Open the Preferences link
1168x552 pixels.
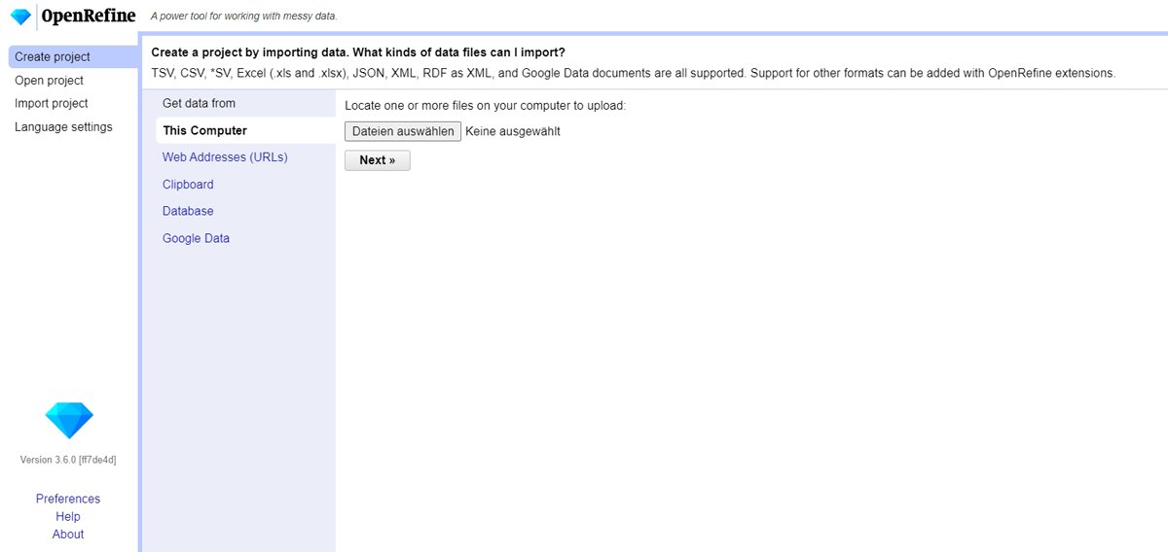click(68, 499)
